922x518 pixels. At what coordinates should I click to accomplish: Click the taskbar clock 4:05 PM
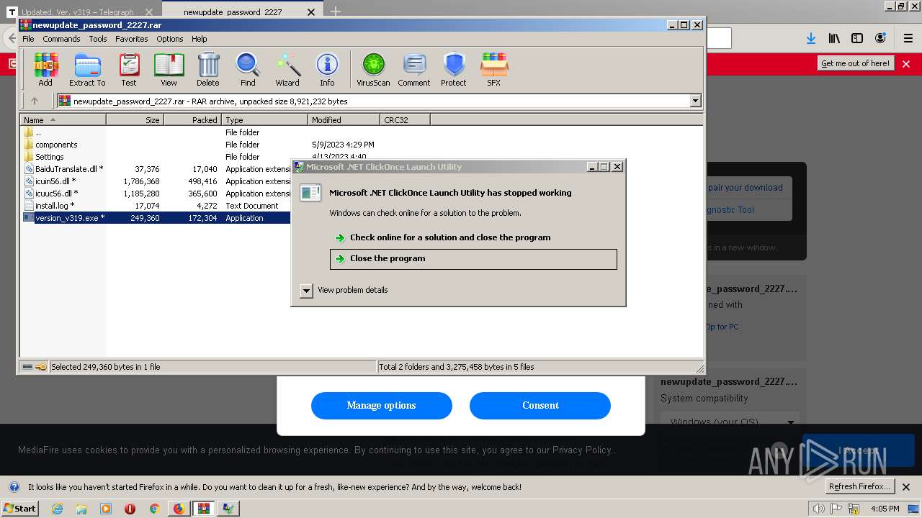[885, 509]
